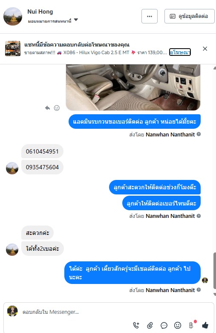This screenshot has width=216, height=333.
Task: Open the emoji picker in composer
Action: [x=178, y=325]
